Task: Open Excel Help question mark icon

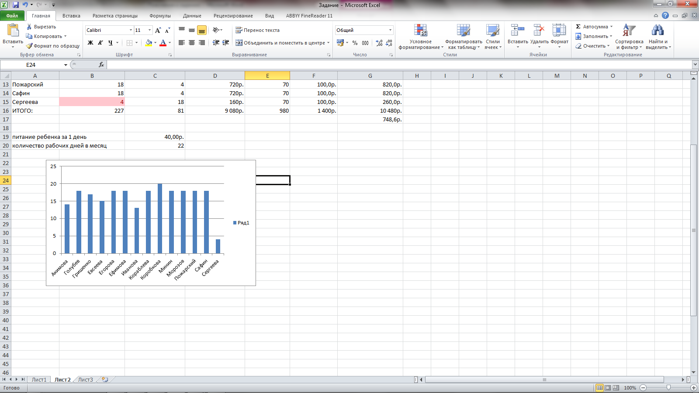Action: [665, 15]
